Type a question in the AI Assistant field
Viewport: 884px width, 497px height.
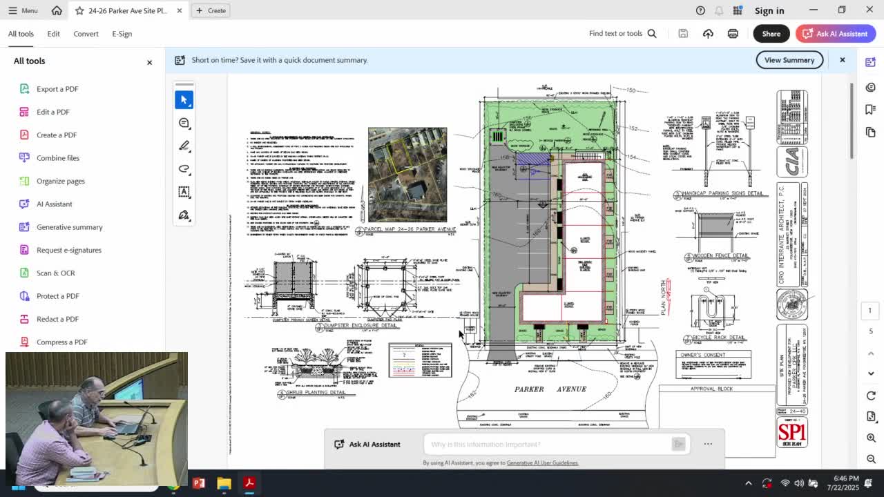[x=546, y=444]
